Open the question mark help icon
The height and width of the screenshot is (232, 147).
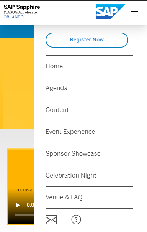[76, 220]
